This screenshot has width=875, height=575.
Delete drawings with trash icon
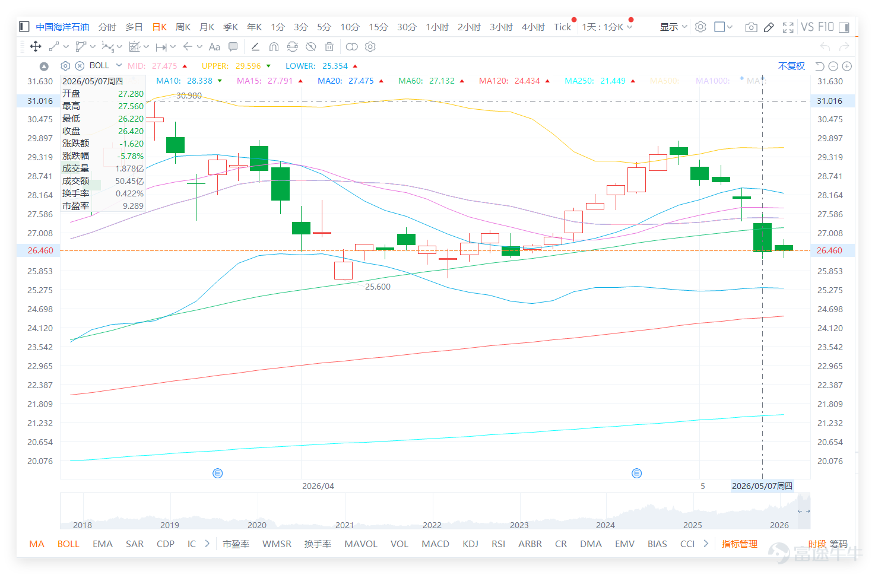click(329, 47)
